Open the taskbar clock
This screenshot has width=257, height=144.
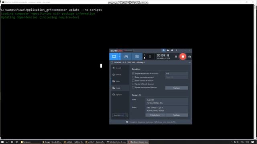tap(247, 142)
